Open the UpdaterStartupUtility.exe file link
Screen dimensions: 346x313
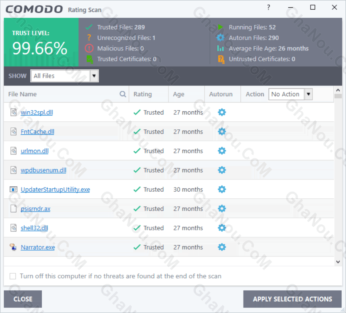coord(55,189)
